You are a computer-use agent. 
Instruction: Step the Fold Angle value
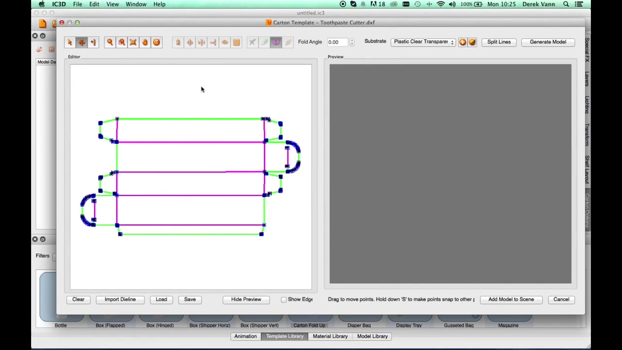352,42
